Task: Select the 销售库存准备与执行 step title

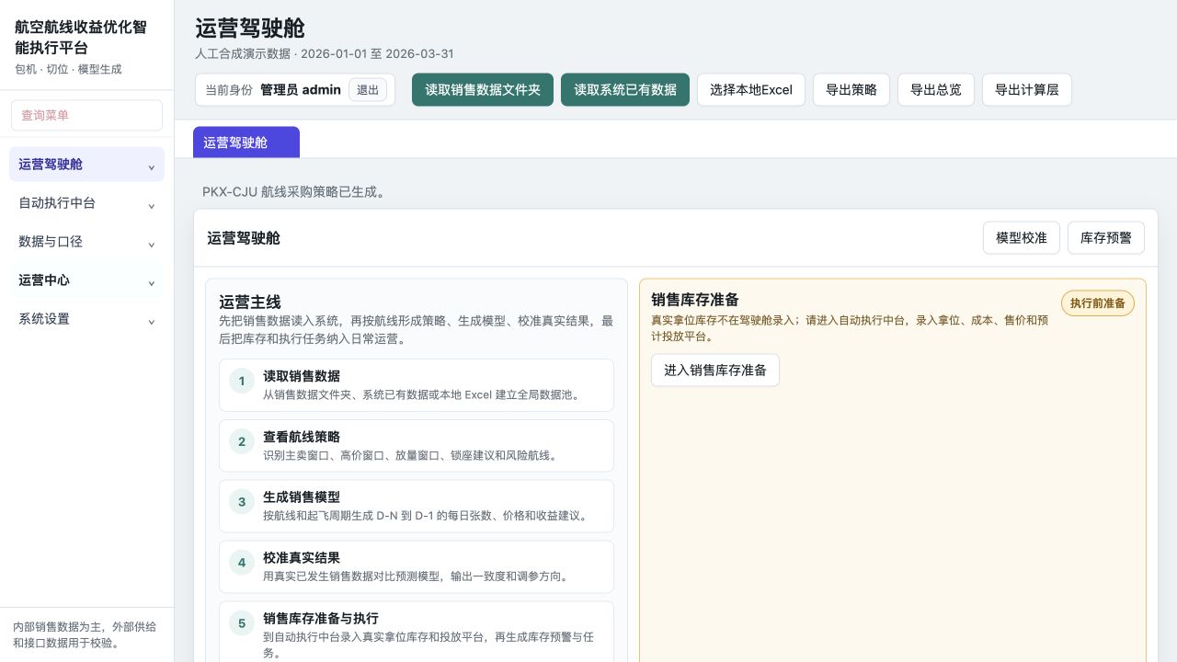Action: 321,619
